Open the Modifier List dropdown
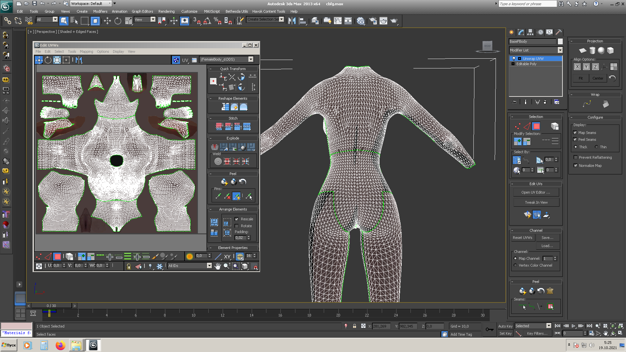This screenshot has height=352, width=626. point(560,50)
